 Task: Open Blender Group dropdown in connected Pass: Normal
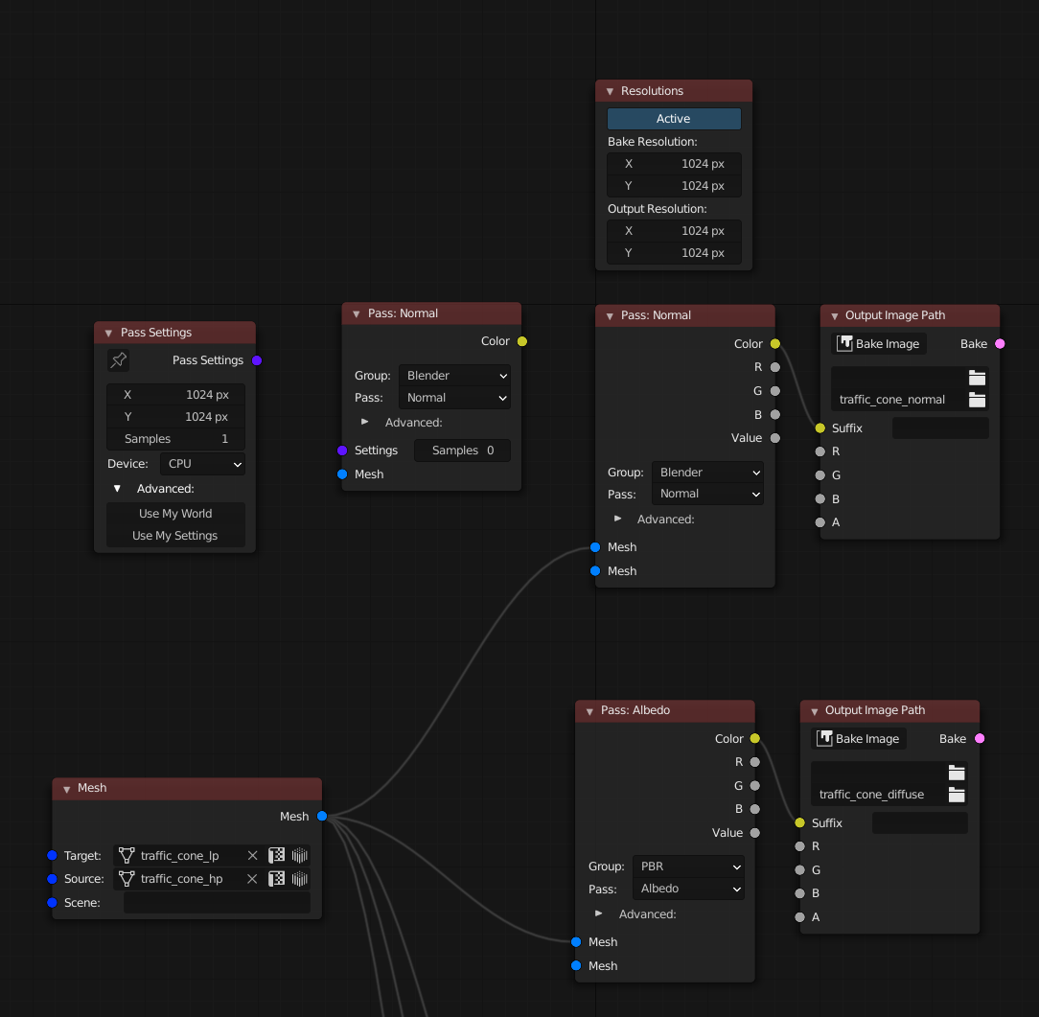pos(707,472)
